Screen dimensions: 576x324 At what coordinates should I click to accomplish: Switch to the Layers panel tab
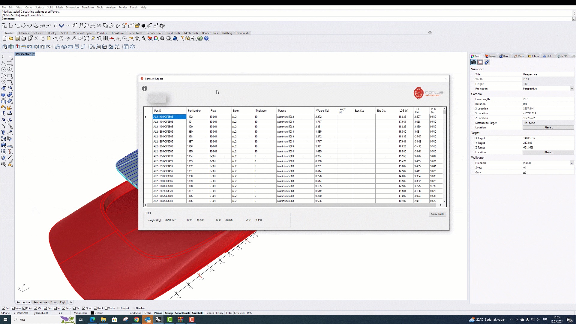pos(491,56)
